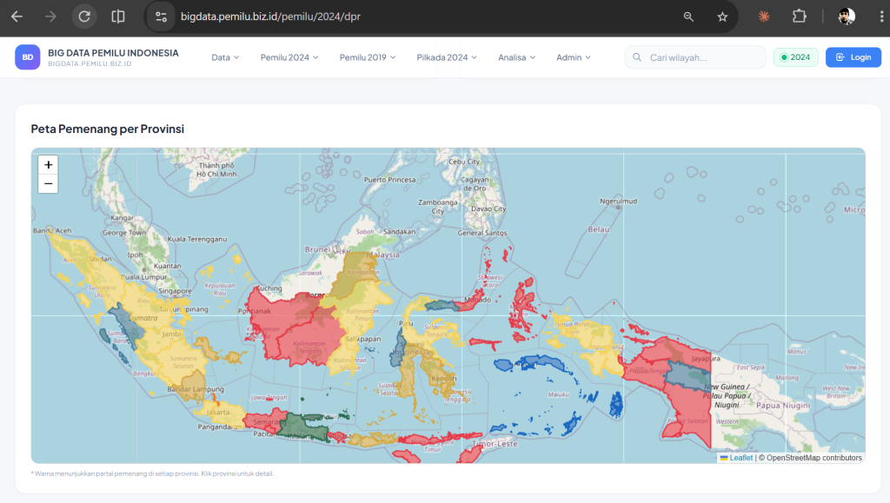Click the Bandar Lampung label on map
Viewport: 890px width, 503px height.
tap(196, 389)
